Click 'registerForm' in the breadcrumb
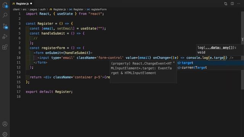Screen dimensions: 244x137 99,9
